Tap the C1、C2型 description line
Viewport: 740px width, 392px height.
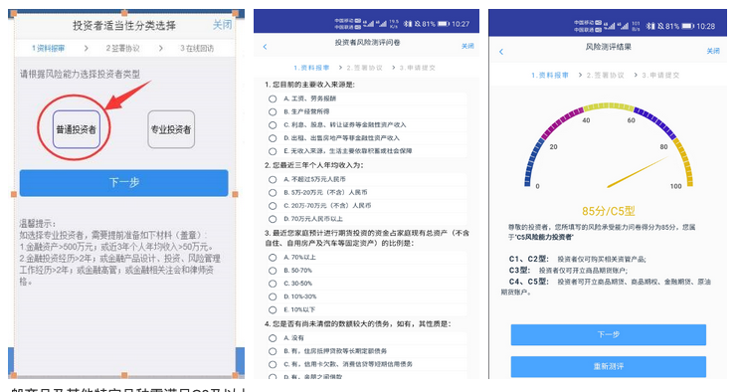coord(577,260)
